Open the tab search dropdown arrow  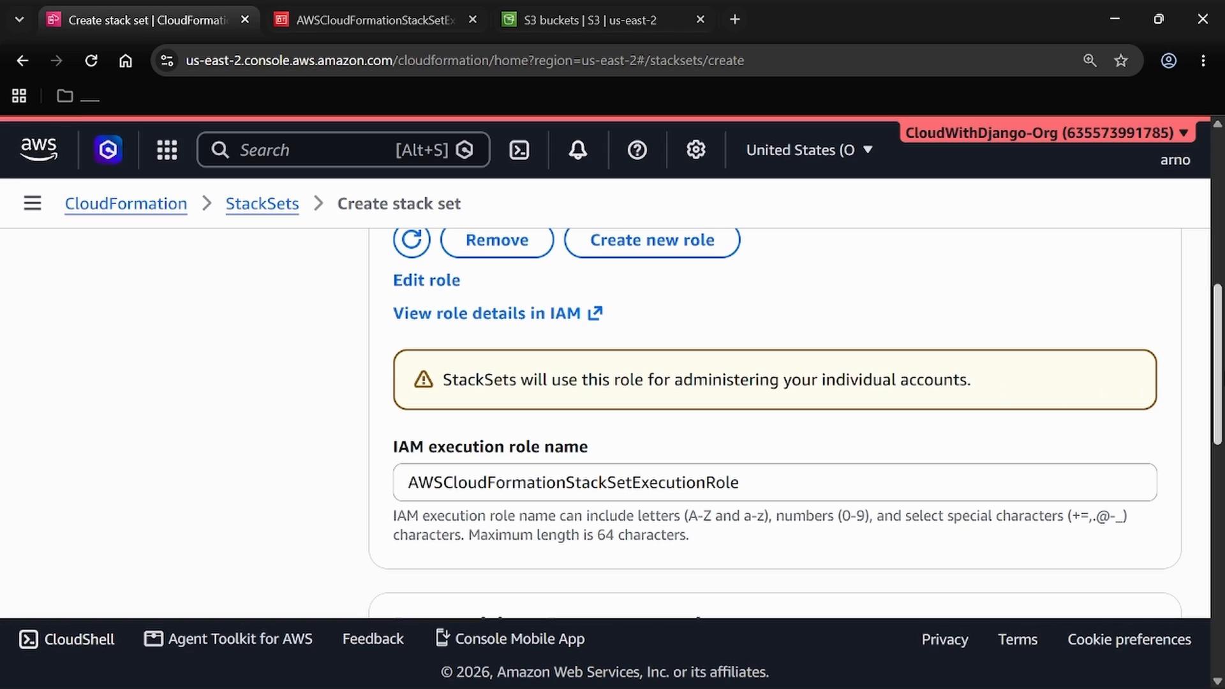[x=19, y=20]
